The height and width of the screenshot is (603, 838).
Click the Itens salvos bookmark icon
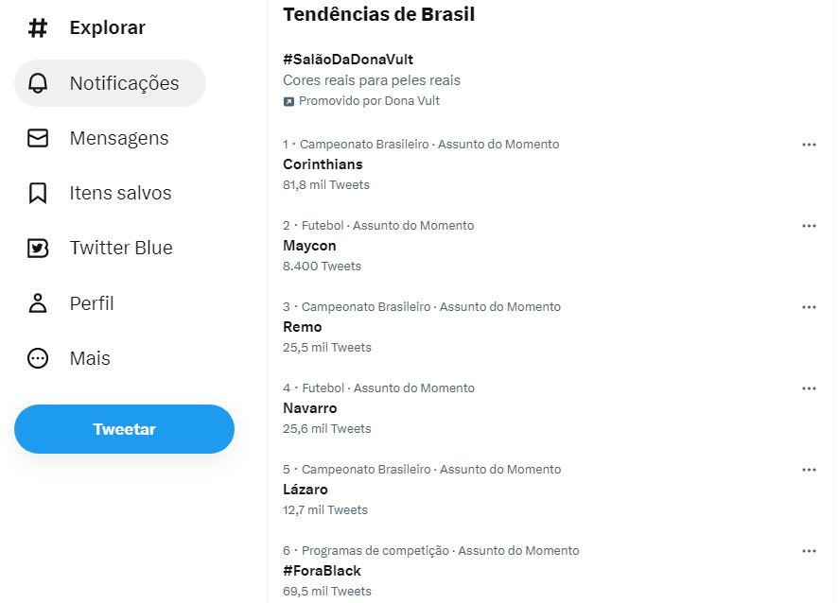[x=38, y=193]
